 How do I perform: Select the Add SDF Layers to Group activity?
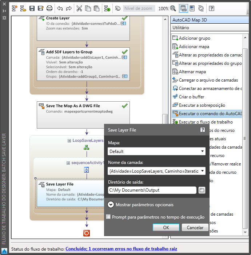83,64
